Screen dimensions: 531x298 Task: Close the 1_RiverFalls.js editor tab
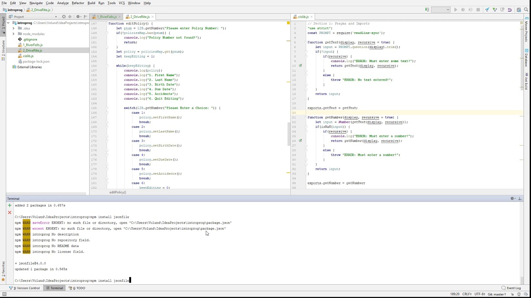click(x=119, y=17)
